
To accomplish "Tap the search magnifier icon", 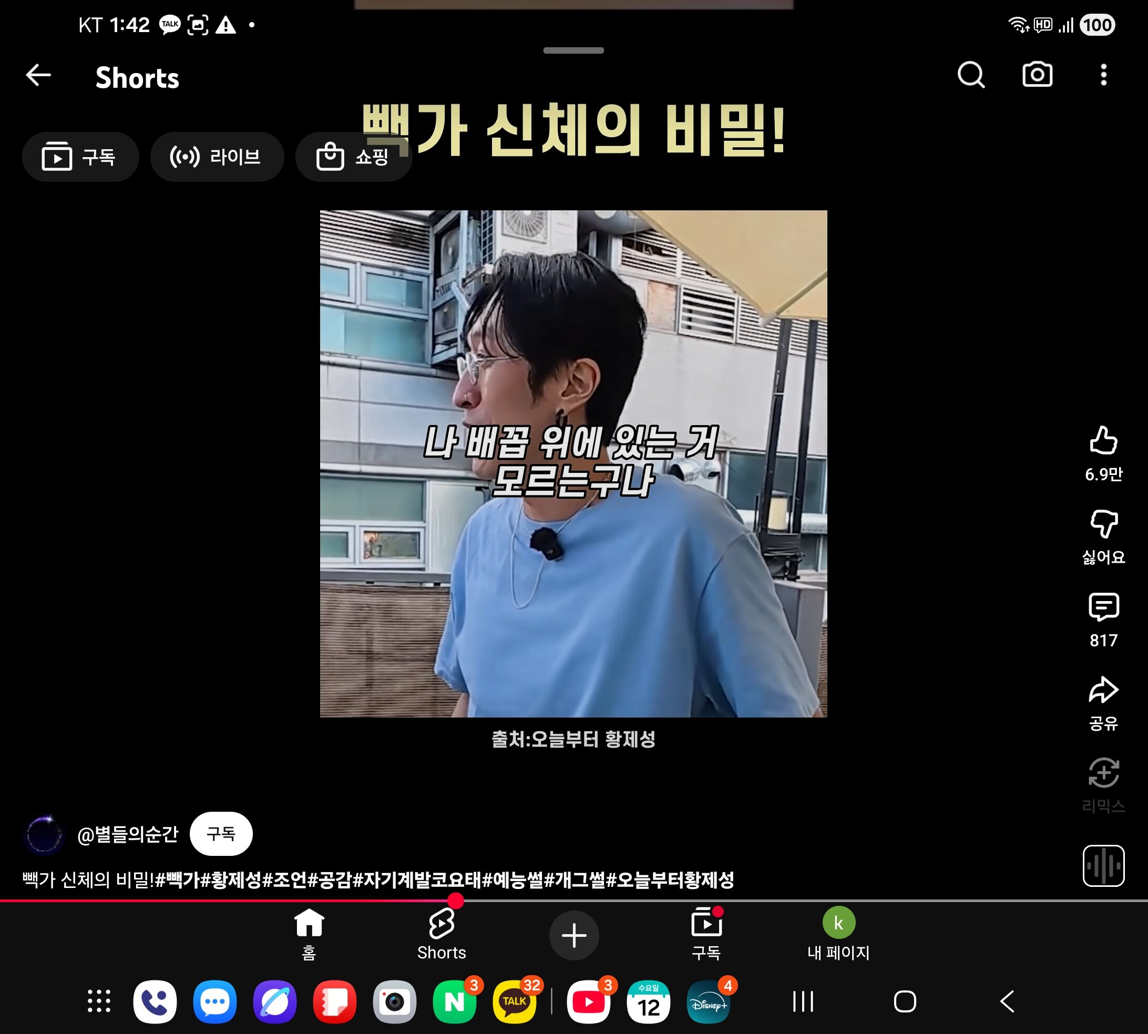I will pos(971,75).
